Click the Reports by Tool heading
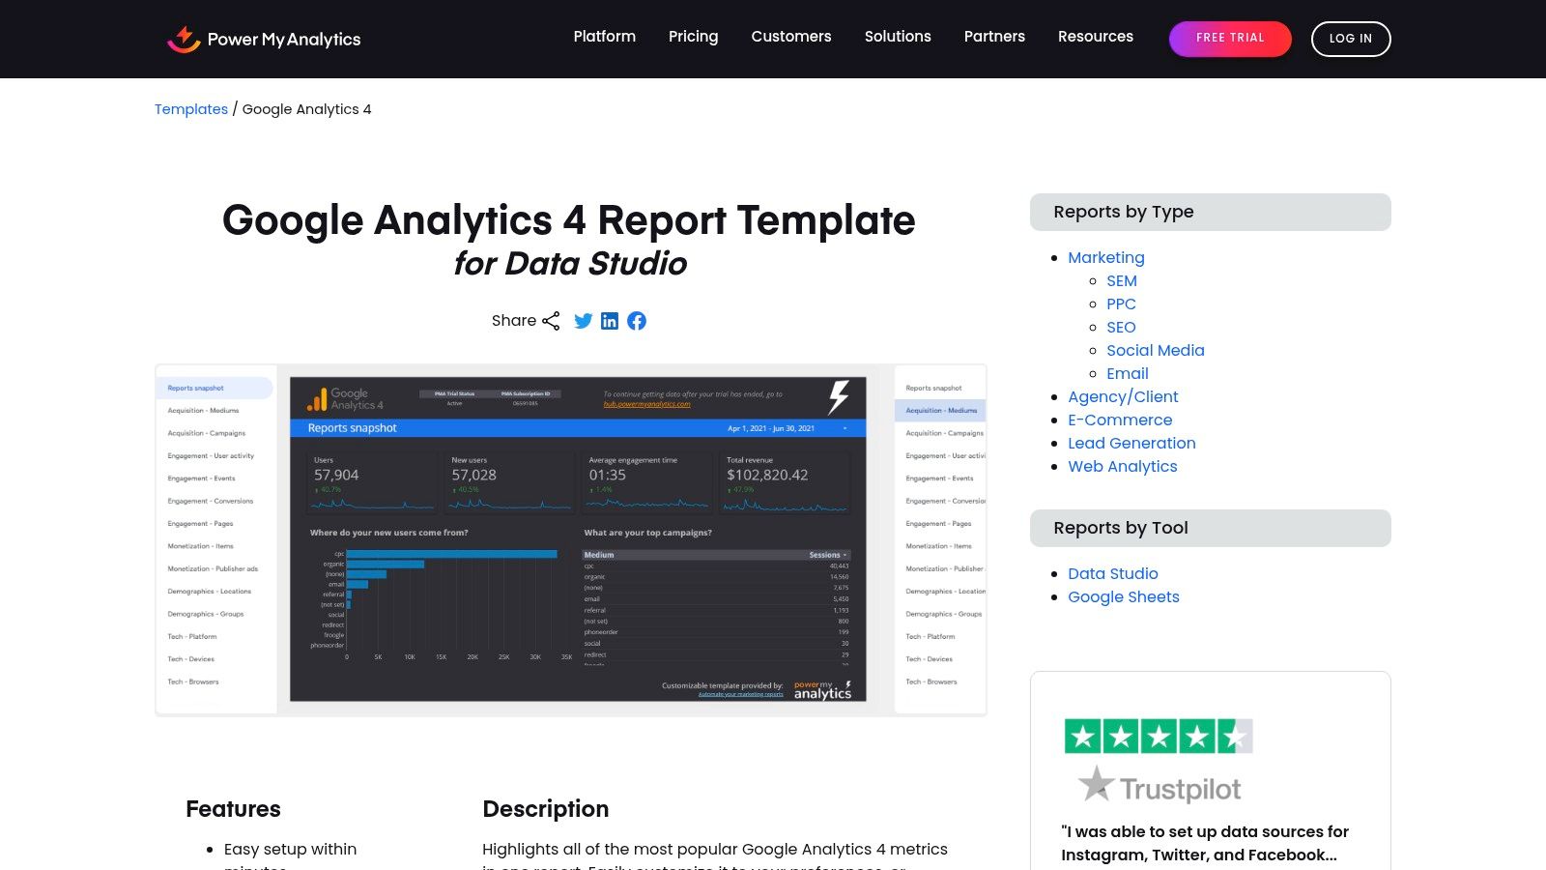The image size is (1546, 870). [1121, 528]
